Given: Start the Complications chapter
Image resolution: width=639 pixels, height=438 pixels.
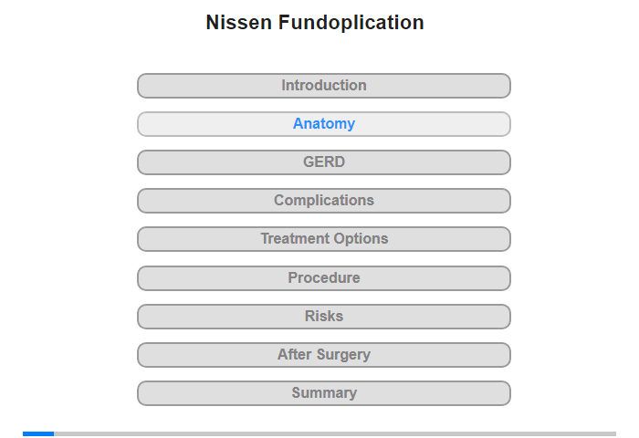Looking at the screenshot, I should coord(324,201).
